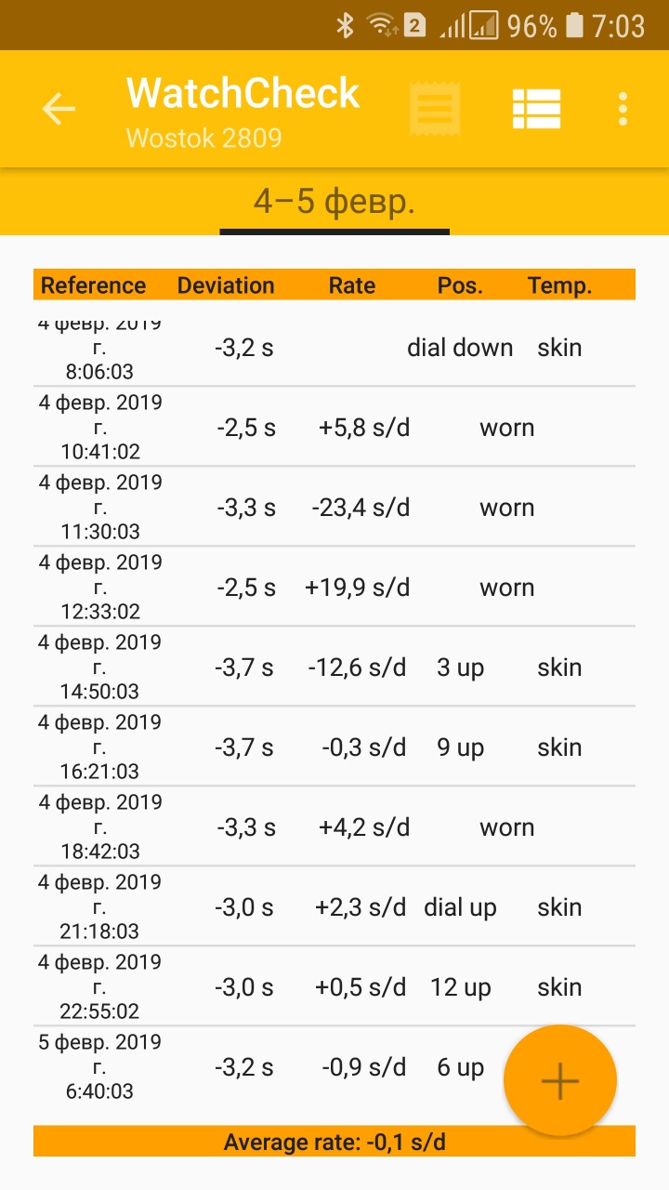Tap the Average rate summary bar
Image resolution: width=669 pixels, height=1190 pixels.
click(334, 1142)
